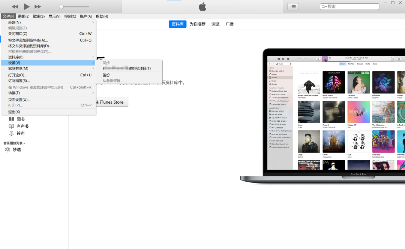The width and height of the screenshot is (405, 249).
Task: Choose 打开流(O)... menu entry
Action: coord(48,75)
